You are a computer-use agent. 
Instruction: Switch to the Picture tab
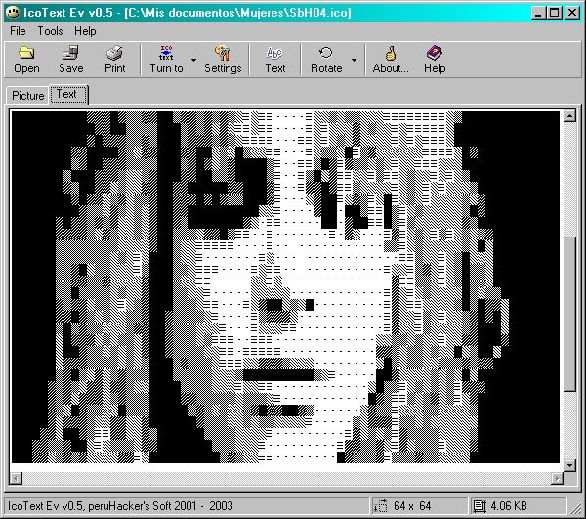tap(27, 96)
